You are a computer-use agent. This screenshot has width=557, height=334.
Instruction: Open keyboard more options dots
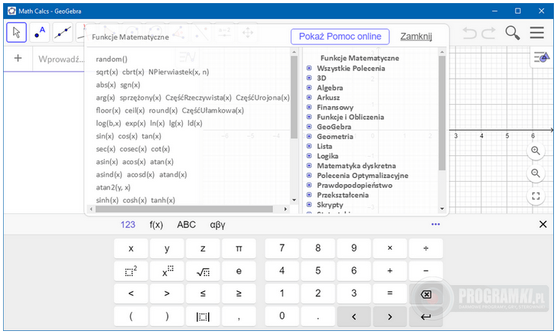pos(435,225)
